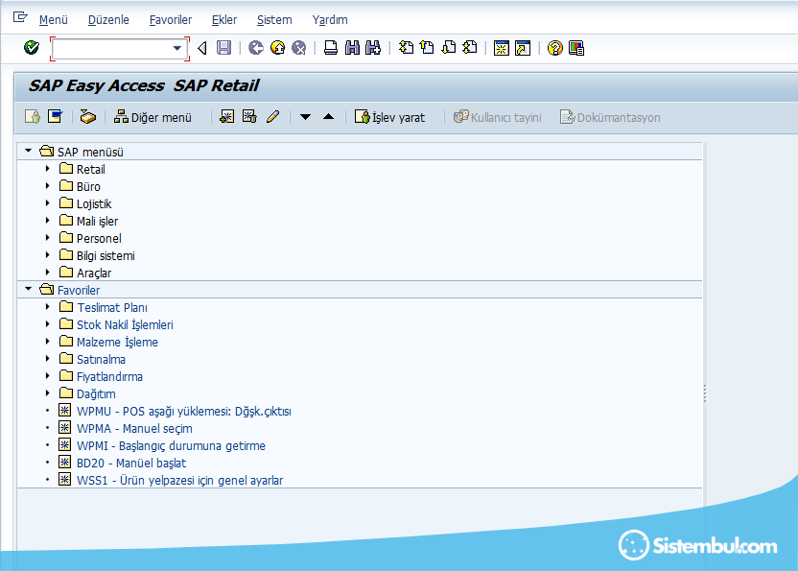Select WSS1 - Ürün yelpazesi transaction
The image size is (798, 571).
pos(179,481)
